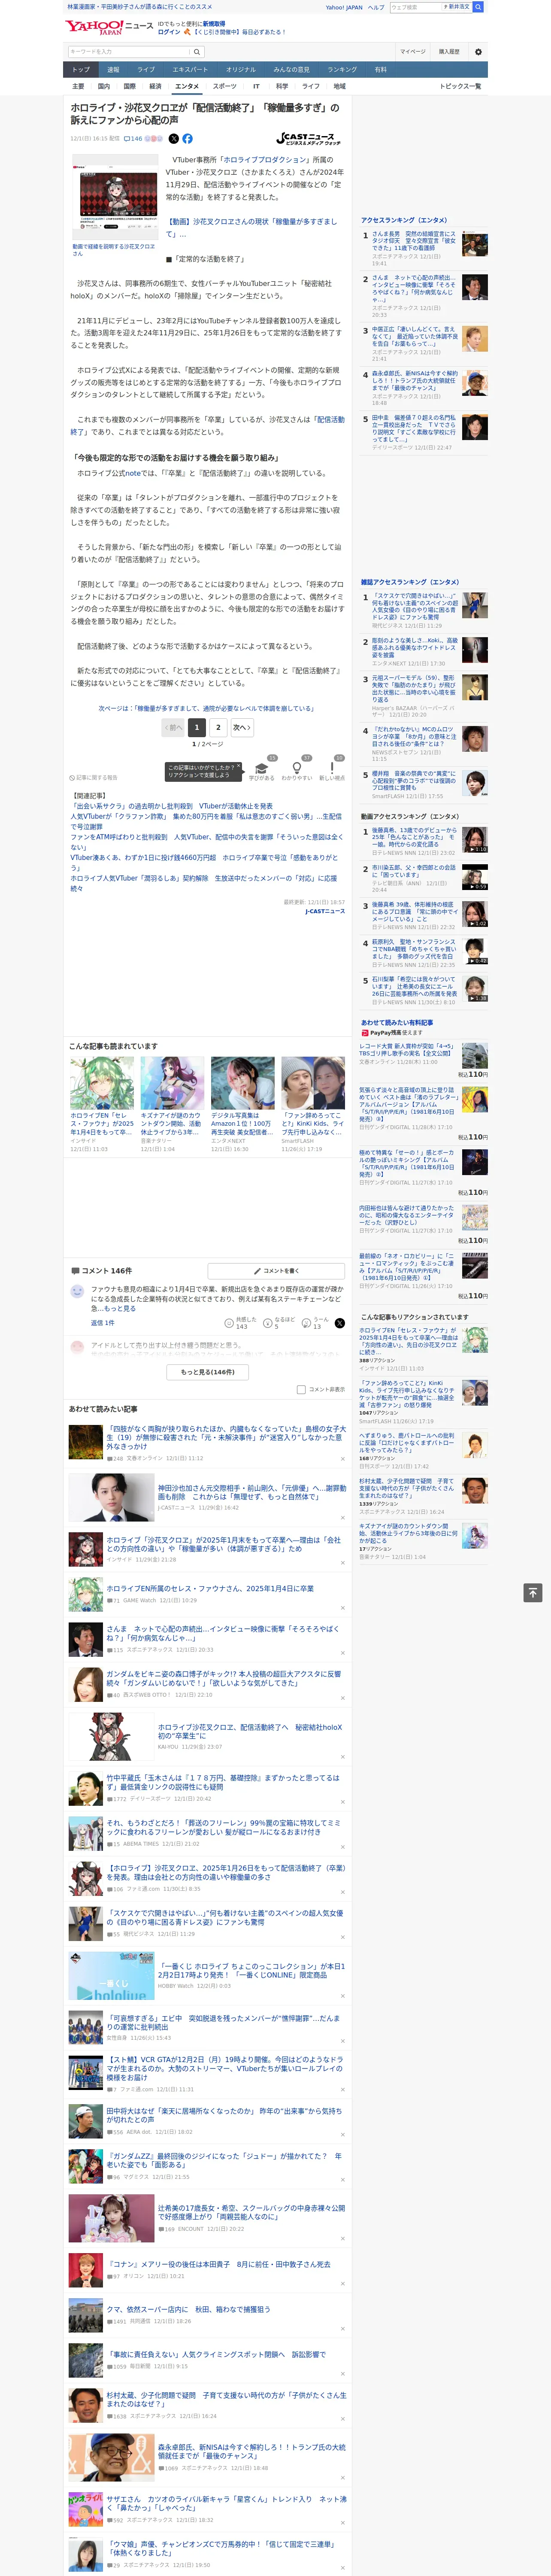Expand first comment via もっと見る link
This screenshot has height=2576, width=551.
(x=120, y=1308)
